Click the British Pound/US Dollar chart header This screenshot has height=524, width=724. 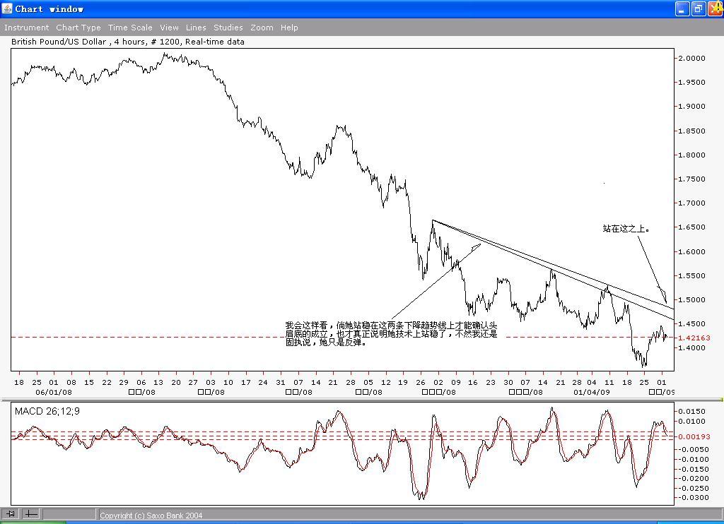[128, 42]
